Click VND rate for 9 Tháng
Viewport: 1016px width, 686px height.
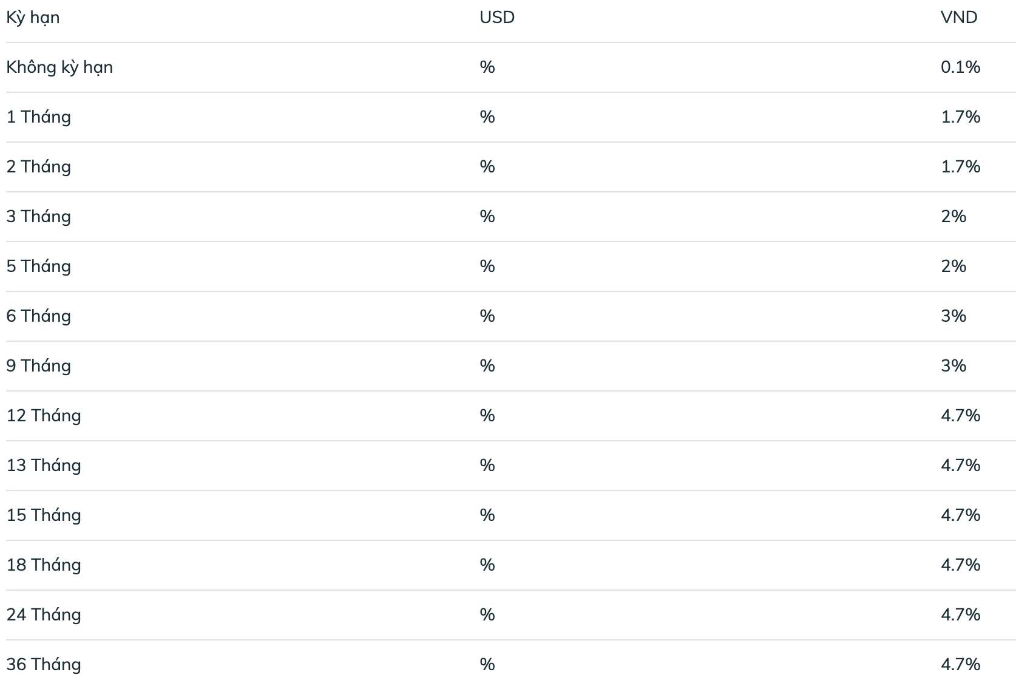[953, 366]
